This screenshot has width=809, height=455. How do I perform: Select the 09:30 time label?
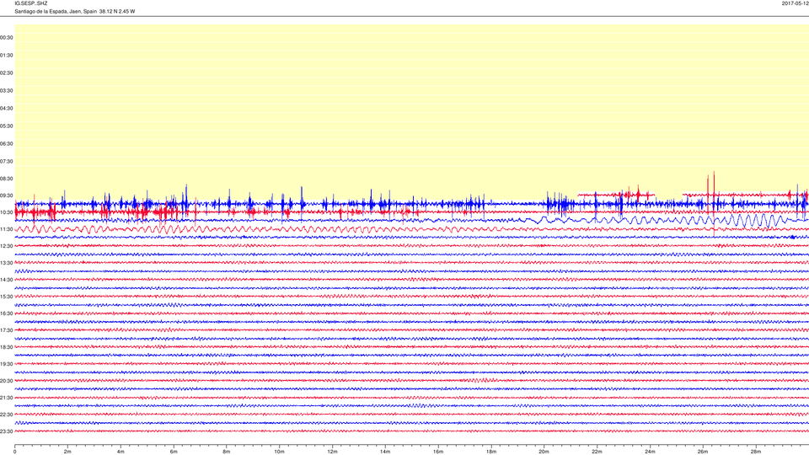click(7, 195)
